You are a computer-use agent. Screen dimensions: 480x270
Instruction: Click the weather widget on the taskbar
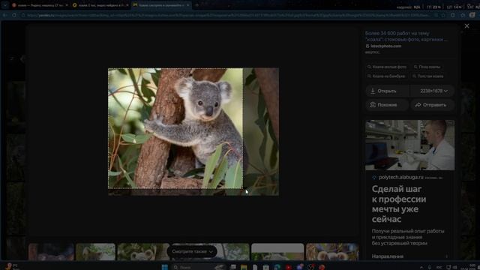(12, 267)
